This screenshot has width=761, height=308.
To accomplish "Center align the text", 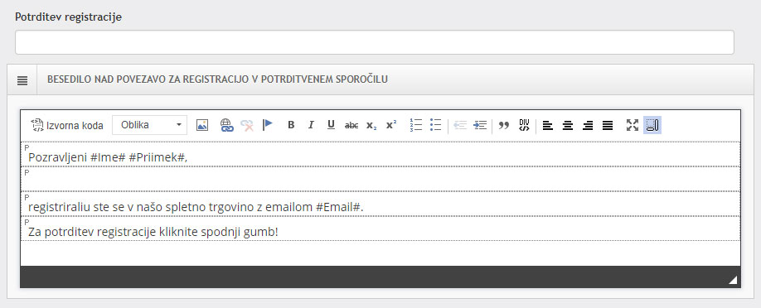I will pos(568,125).
